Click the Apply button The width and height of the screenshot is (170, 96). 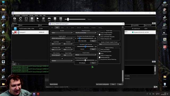[x=120, y=84]
